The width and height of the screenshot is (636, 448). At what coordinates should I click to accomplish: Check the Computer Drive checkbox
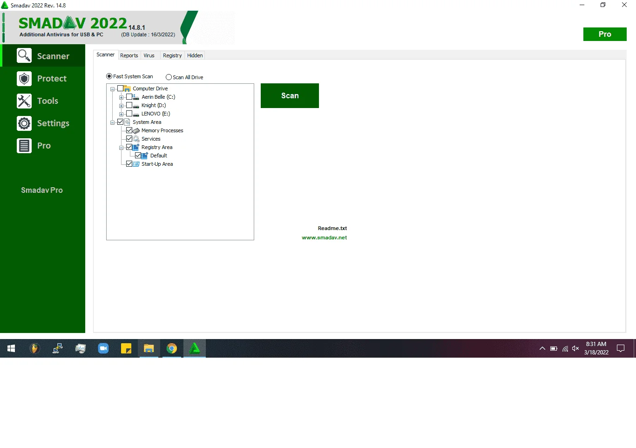(120, 88)
